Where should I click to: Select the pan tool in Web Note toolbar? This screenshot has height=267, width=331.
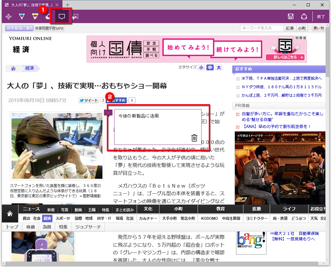[x=8, y=17]
